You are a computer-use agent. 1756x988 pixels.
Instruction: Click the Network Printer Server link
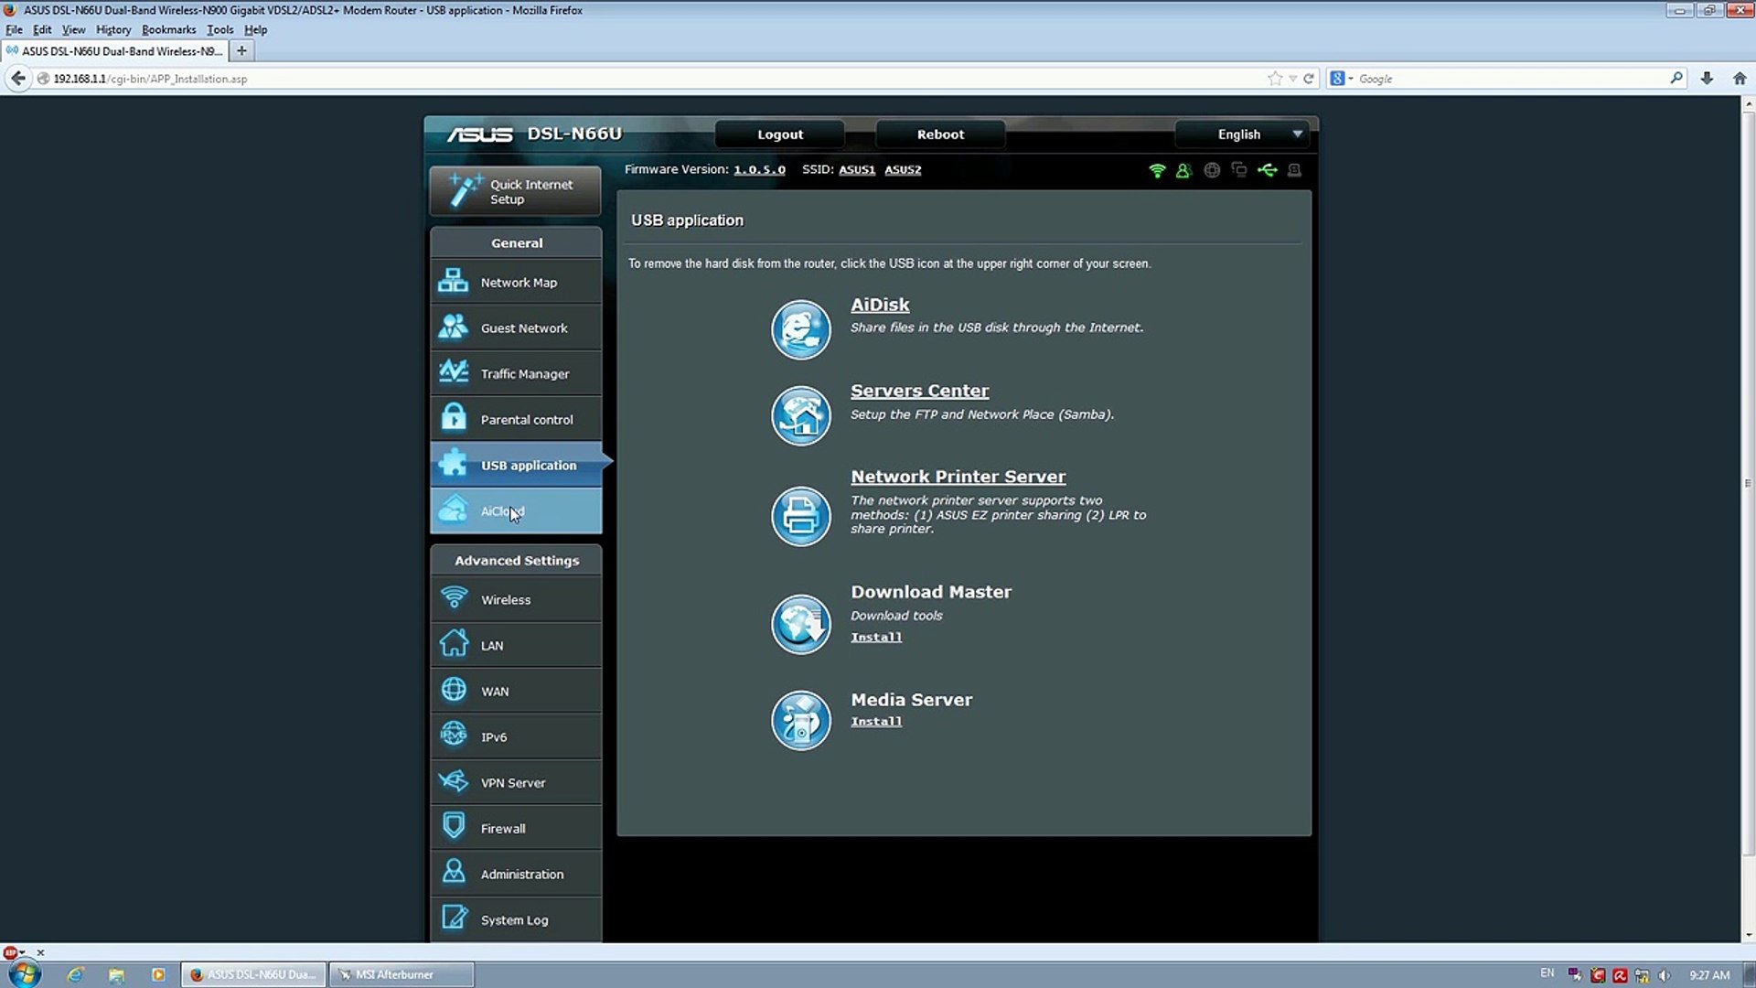(958, 477)
